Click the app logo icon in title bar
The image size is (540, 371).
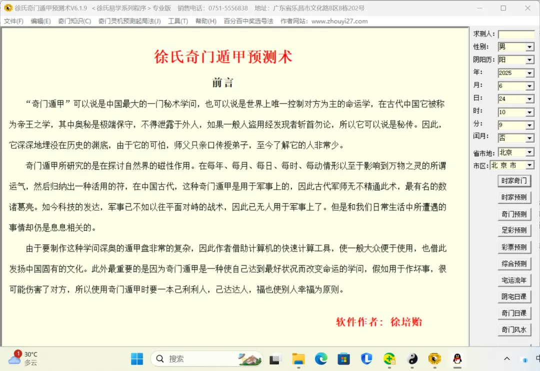coord(8,8)
